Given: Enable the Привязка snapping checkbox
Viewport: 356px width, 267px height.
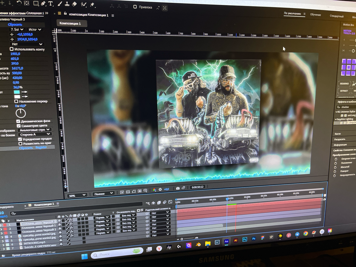Looking at the screenshot, I should [135, 7].
